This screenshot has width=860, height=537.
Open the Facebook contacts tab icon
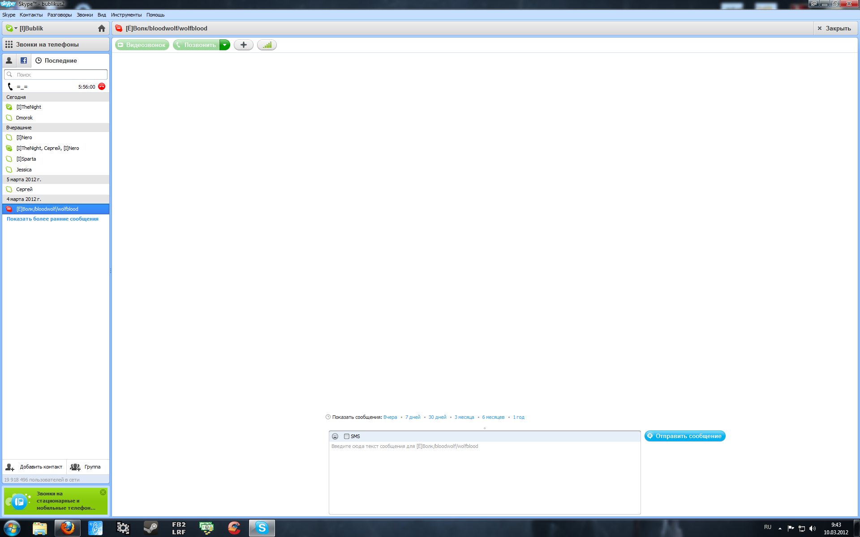24,60
